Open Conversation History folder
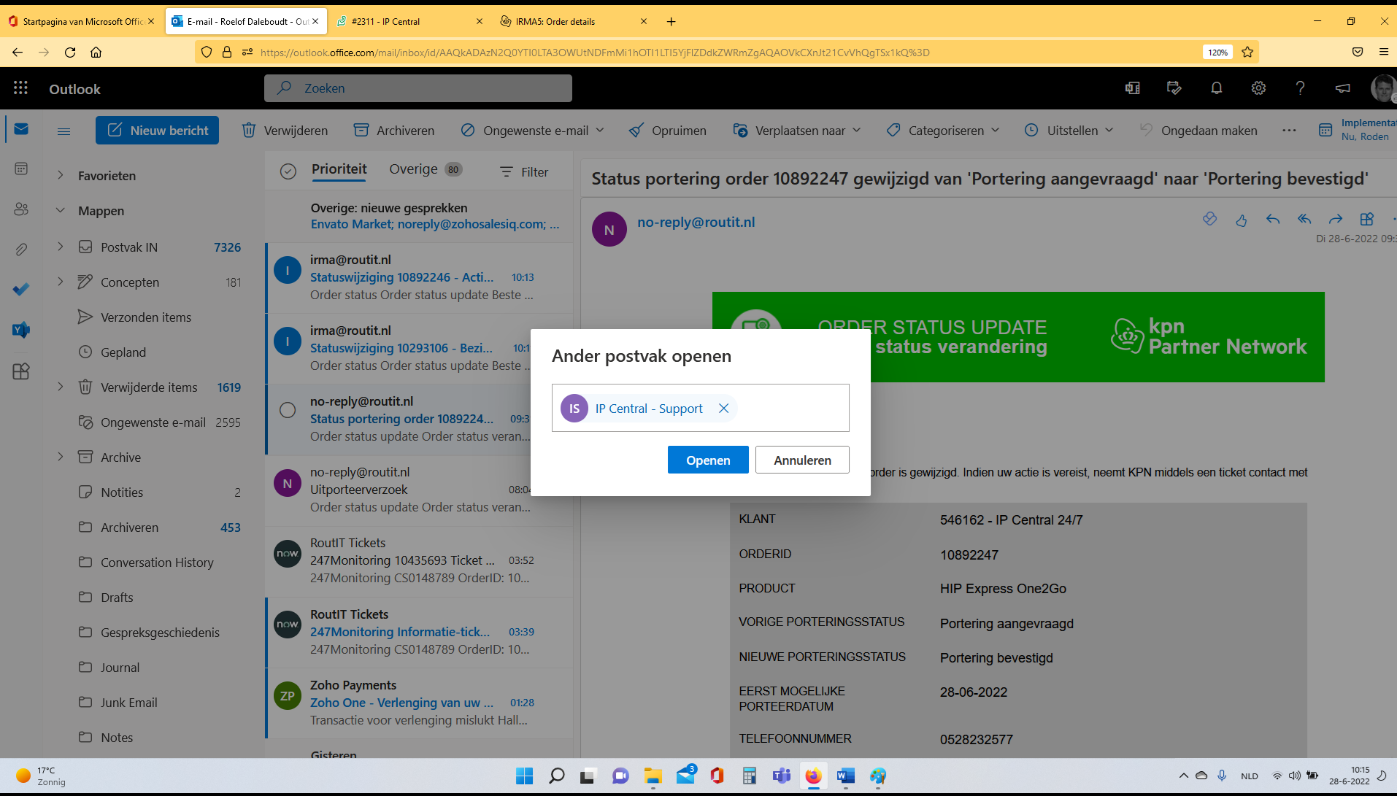The height and width of the screenshot is (796, 1397). click(157, 562)
